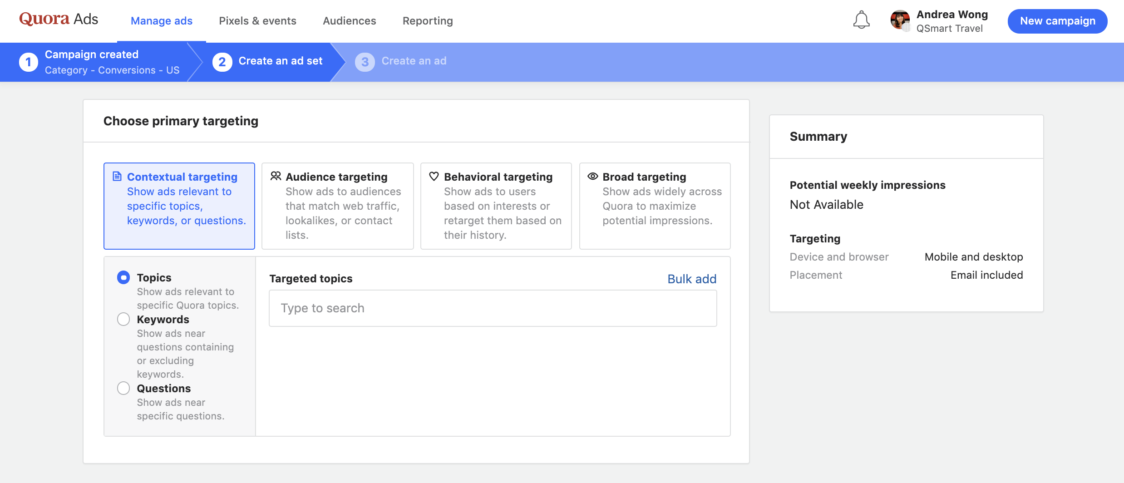Viewport: 1124px width, 483px height.
Task: Click the Quora Ads logo
Action: (x=59, y=20)
